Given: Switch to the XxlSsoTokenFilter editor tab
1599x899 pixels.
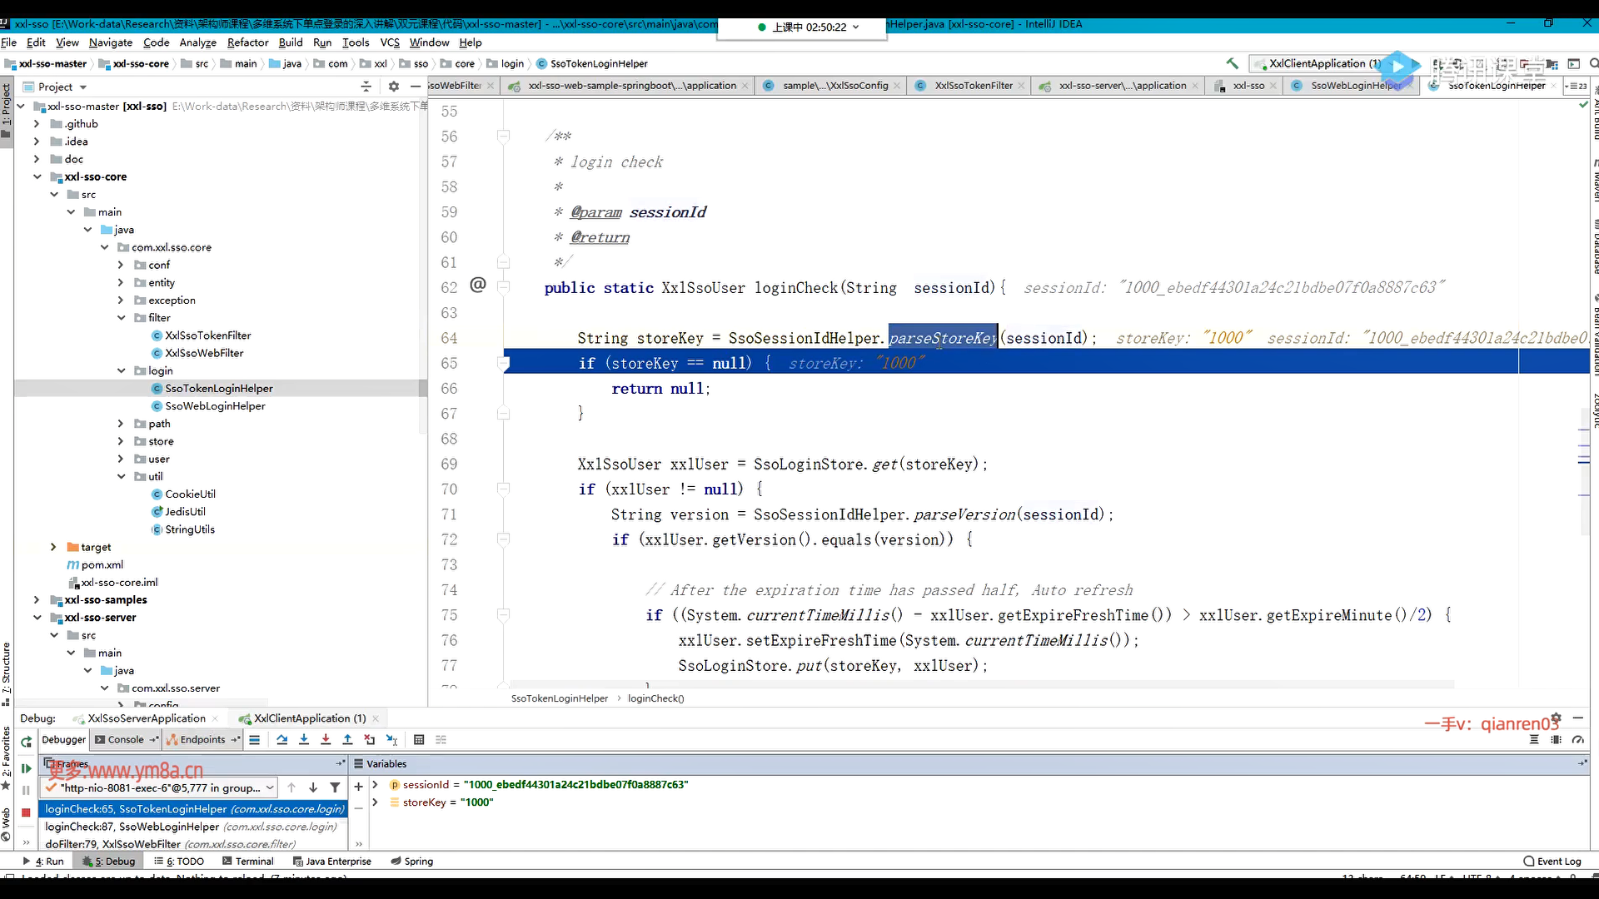Looking at the screenshot, I should 973,86.
